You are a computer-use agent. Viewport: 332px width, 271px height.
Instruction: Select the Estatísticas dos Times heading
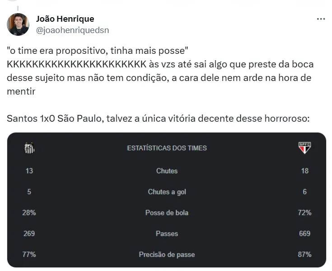[167, 148]
